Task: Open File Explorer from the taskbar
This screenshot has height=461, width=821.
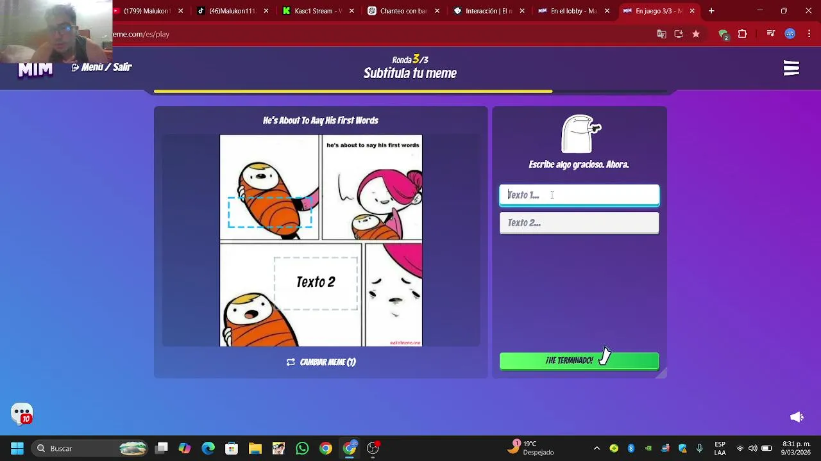Action: (255, 448)
